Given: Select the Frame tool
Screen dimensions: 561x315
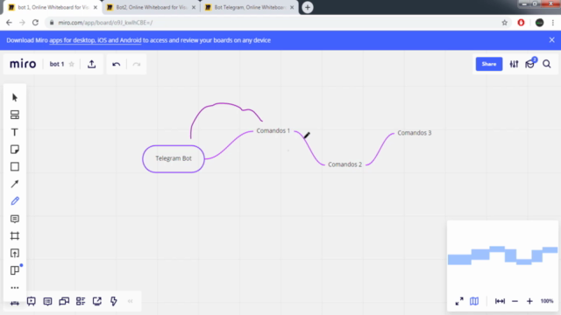Looking at the screenshot, I should point(15,235).
